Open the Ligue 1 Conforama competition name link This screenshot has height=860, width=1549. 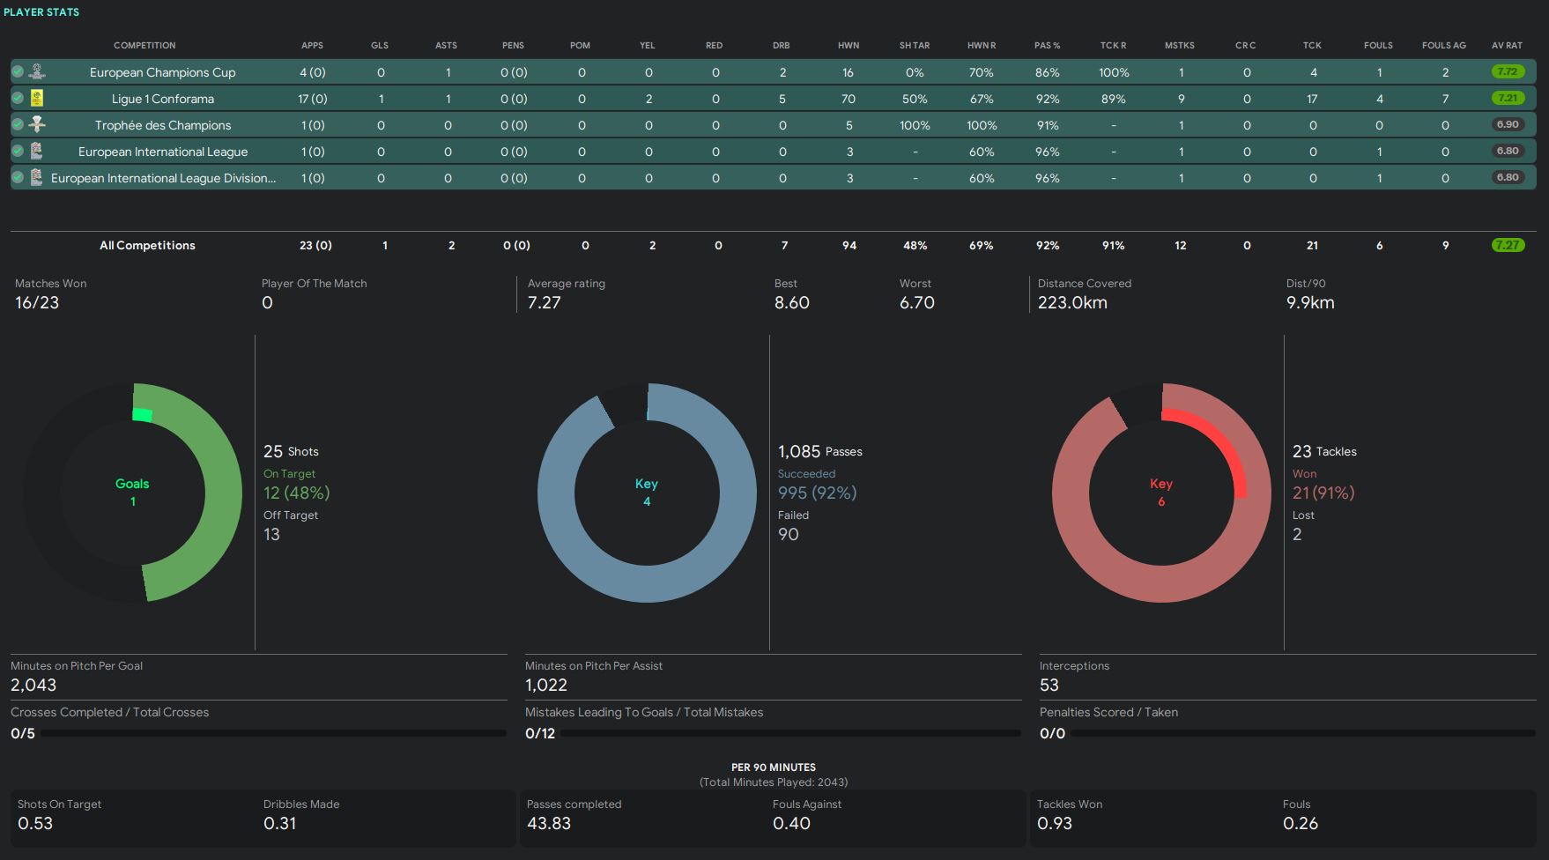pos(163,99)
